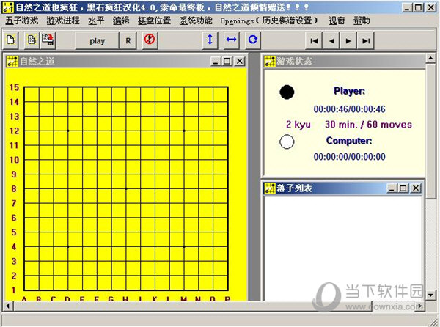This screenshot has height=327, width=440.
Task: Click the 2 kyu level text
Action: tap(298, 125)
